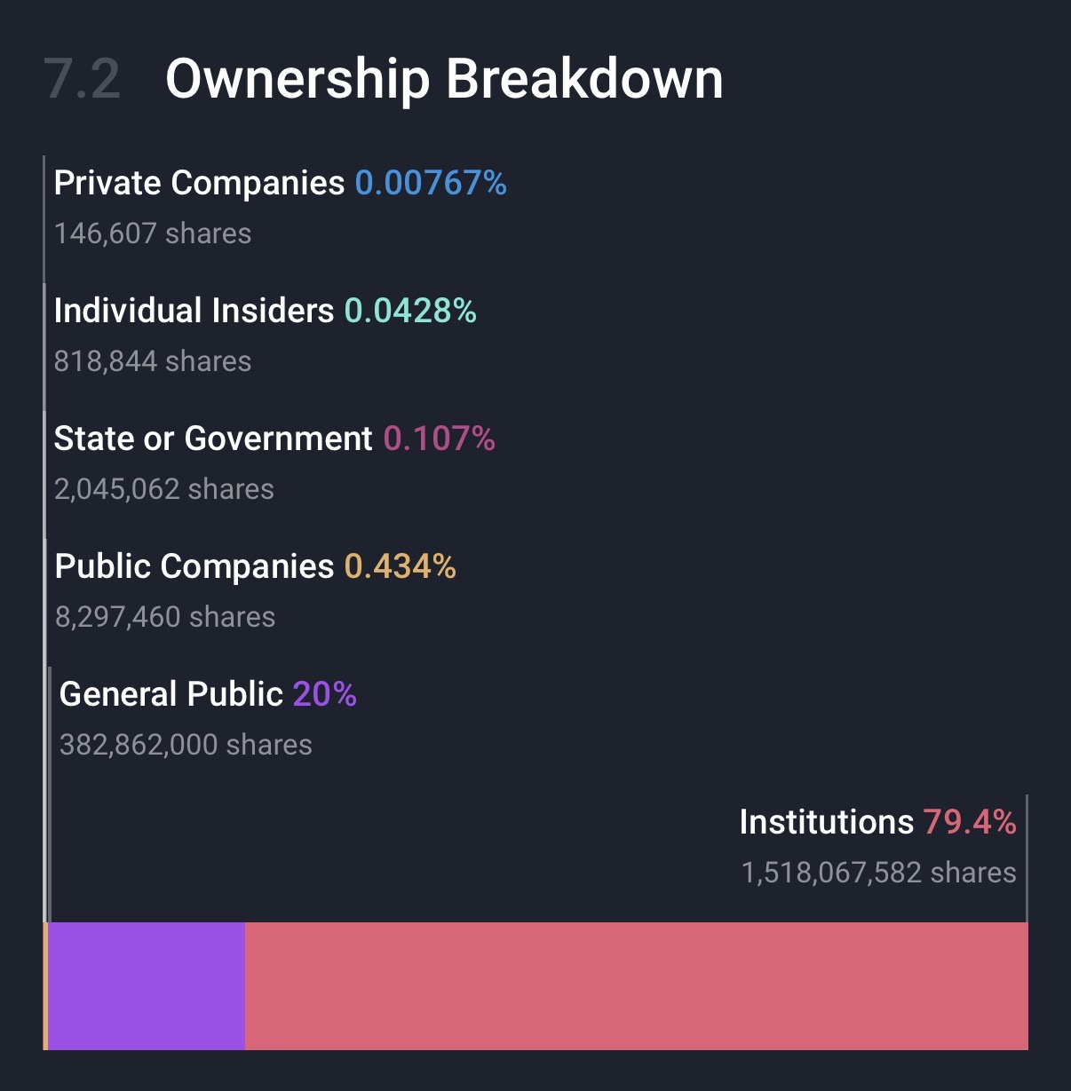Click the 79.4% Institutions percentage
1071x1091 pixels.
tap(969, 822)
